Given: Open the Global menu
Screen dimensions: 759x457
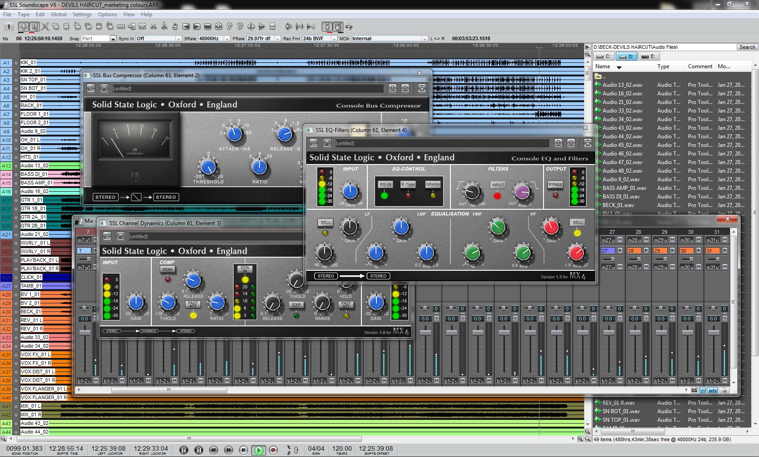Looking at the screenshot, I should tap(59, 14).
